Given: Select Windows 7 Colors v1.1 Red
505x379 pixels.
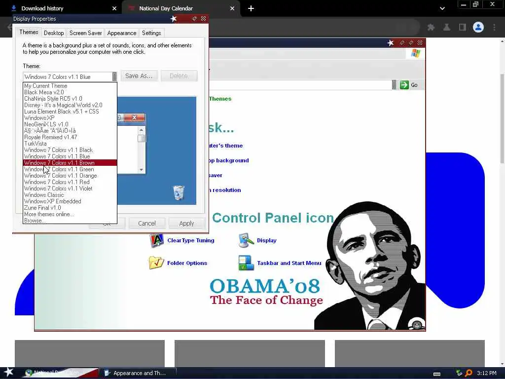Looking at the screenshot, I should [x=70, y=182].
